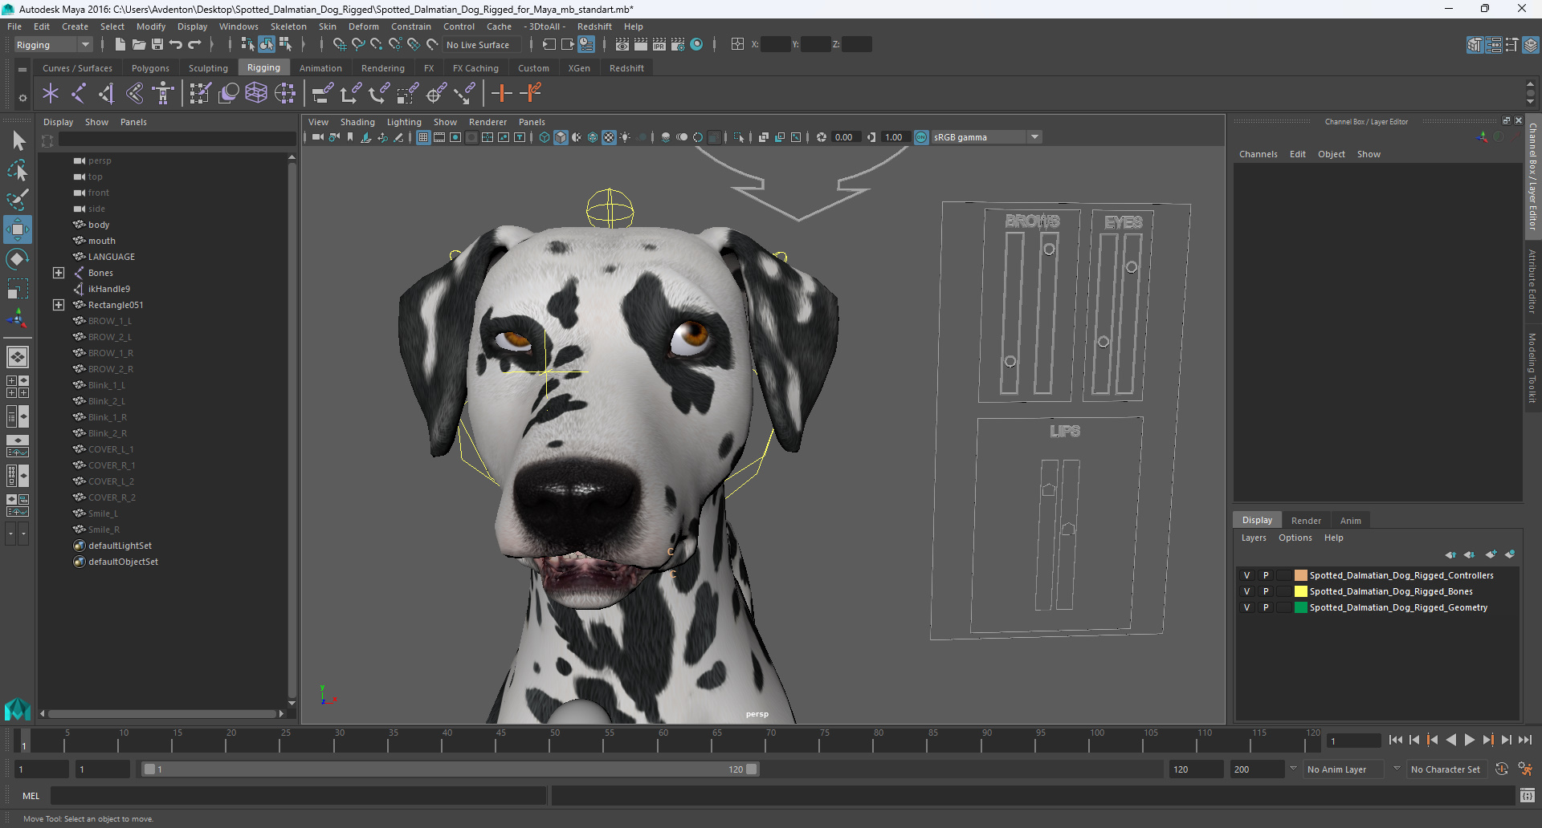Open the animation preferences icon

pyautogui.click(x=1526, y=769)
